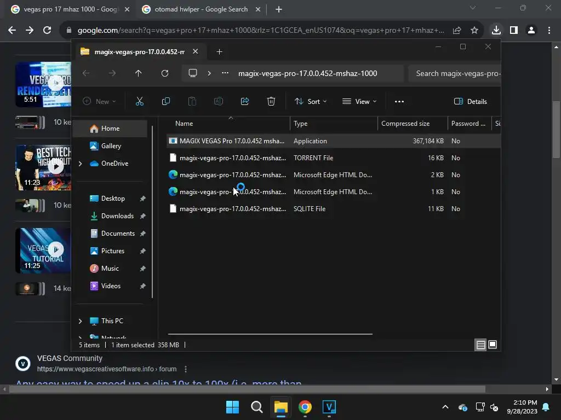Open Chrome three-dot menu

549,31
